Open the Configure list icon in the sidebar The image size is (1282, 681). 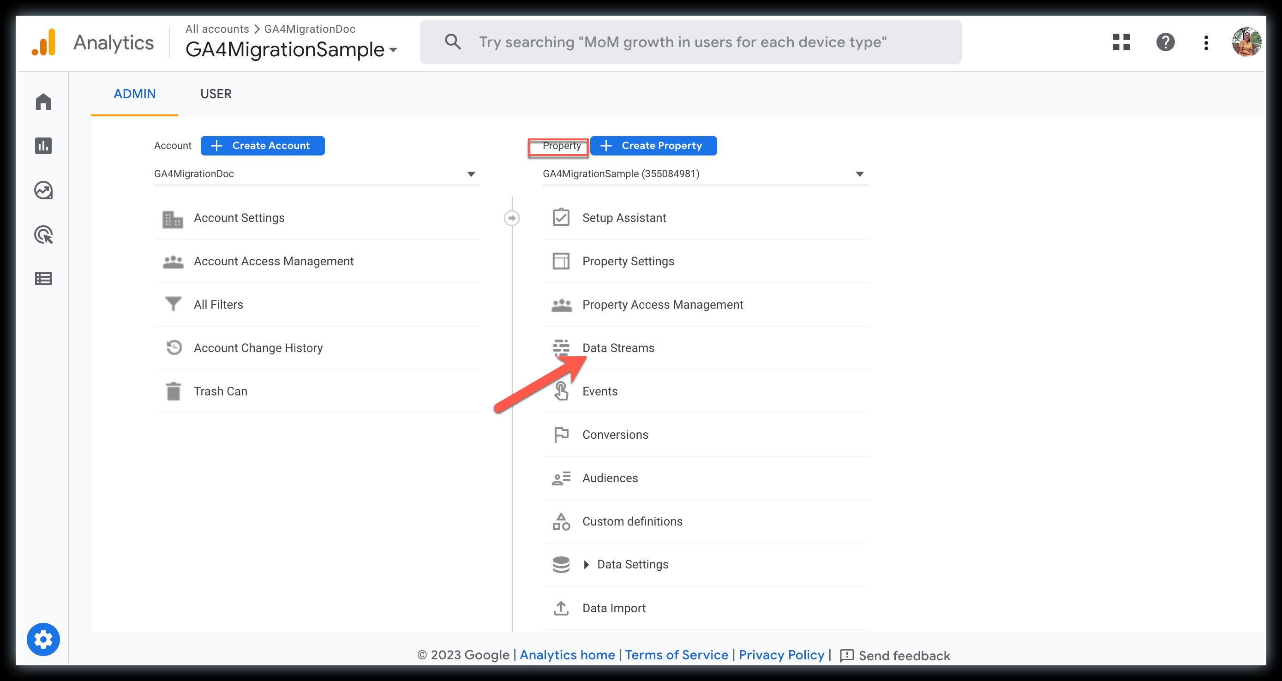coord(43,279)
